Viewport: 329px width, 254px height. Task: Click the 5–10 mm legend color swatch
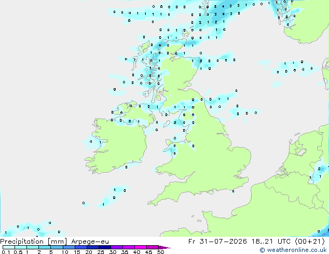(57, 247)
